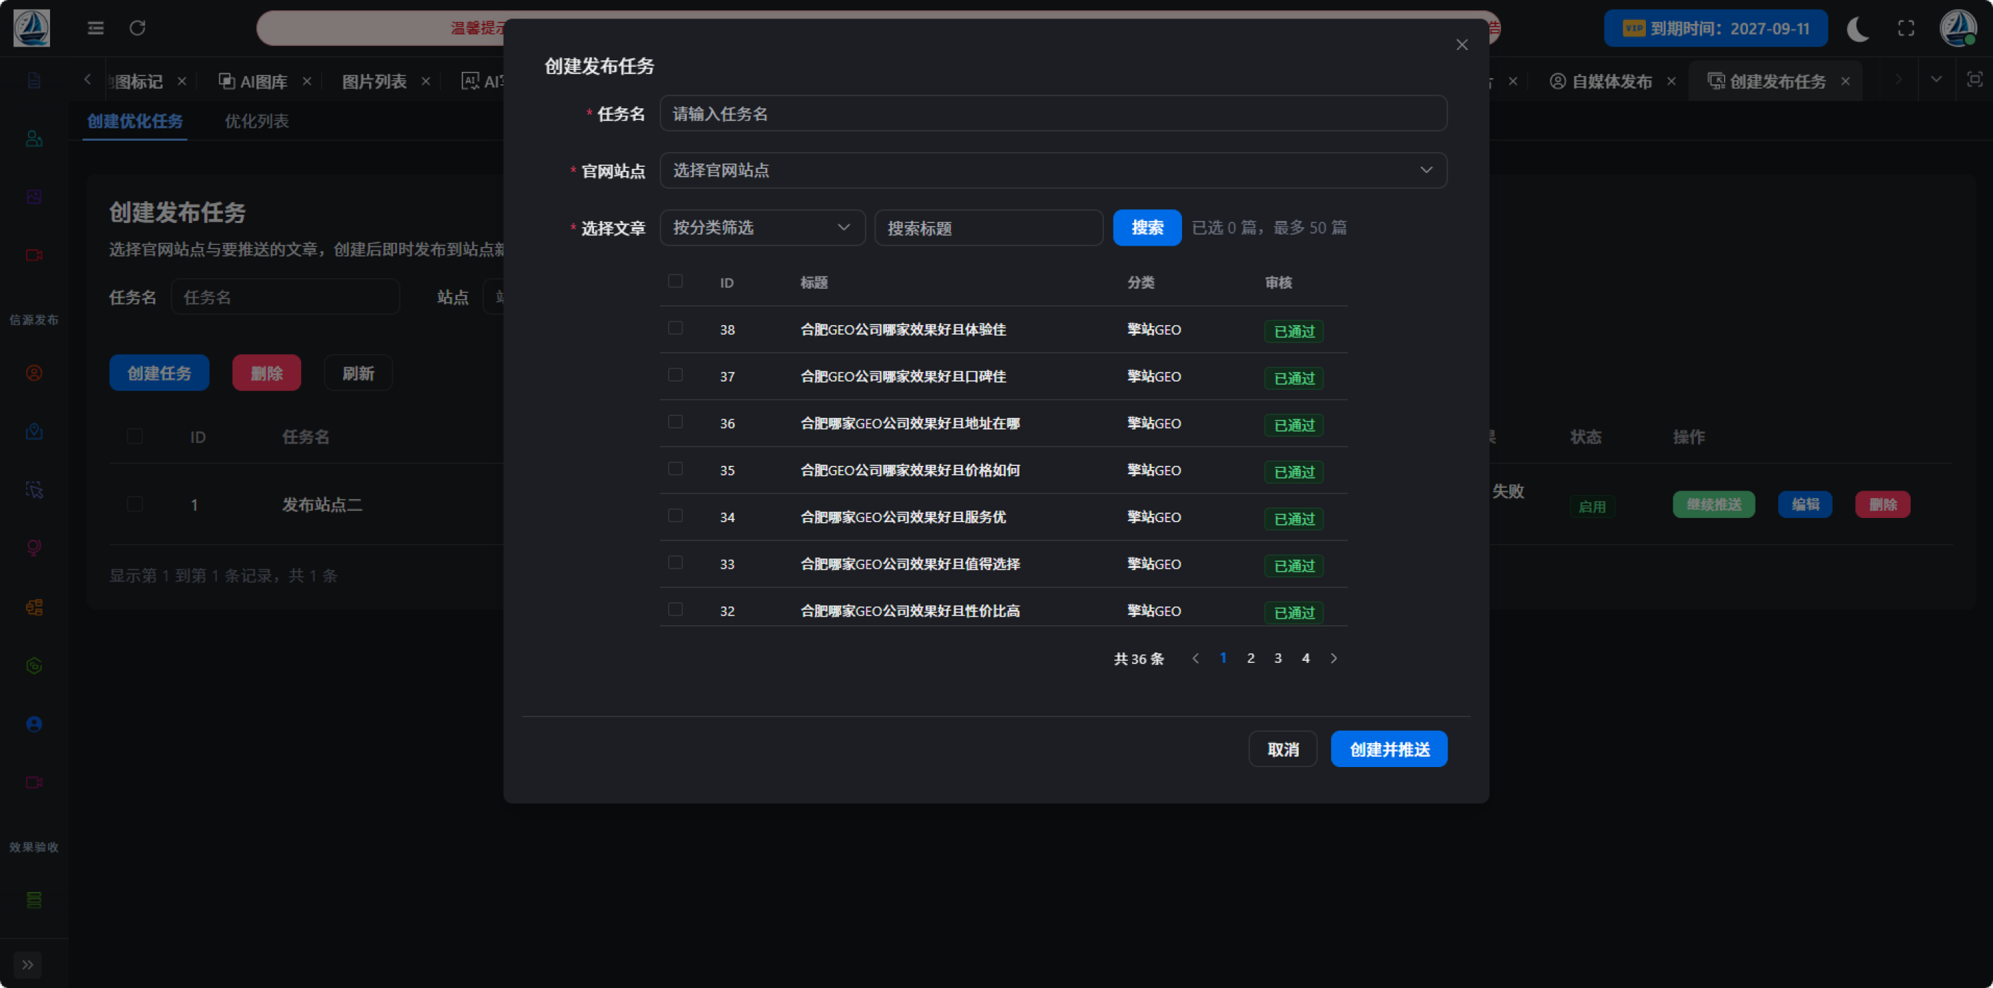Screen dimensions: 1993x988
Task: Check the box for article ID 33
Action: point(675,563)
